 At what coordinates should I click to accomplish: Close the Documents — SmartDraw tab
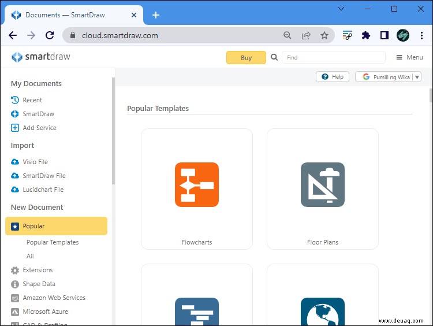coord(134,15)
